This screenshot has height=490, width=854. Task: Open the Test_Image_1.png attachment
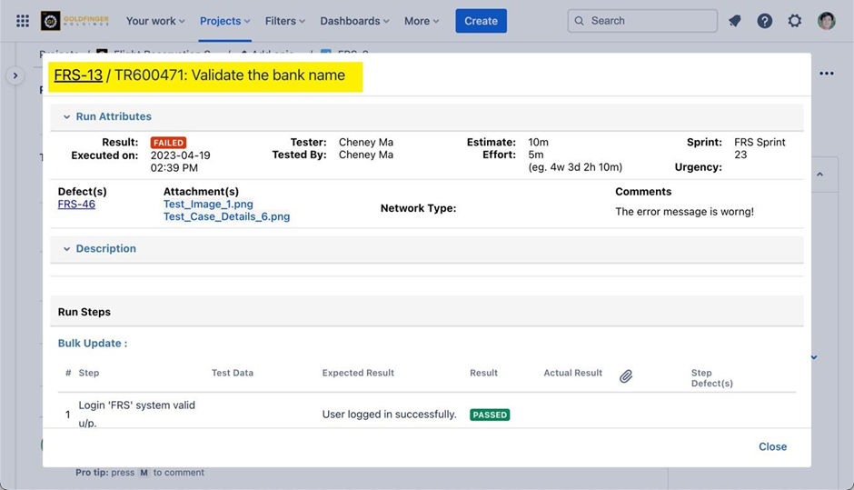[208, 205]
